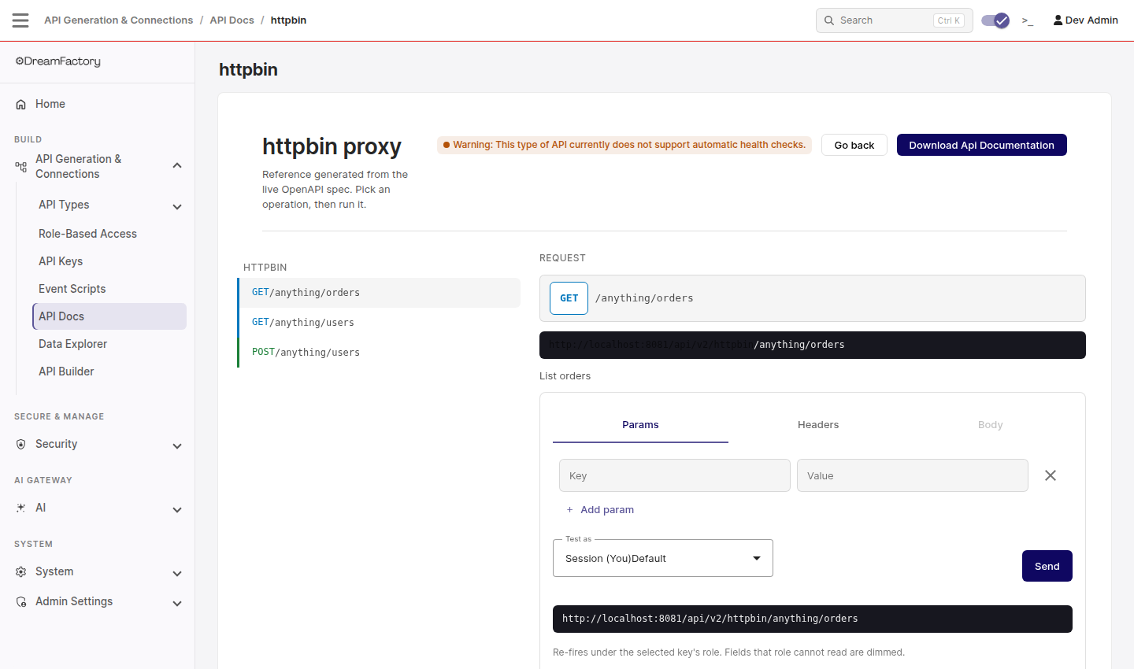Screen dimensions: 1134x669
Task: Click the API Generation & Connections icon
Action: pyautogui.click(x=21, y=166)
